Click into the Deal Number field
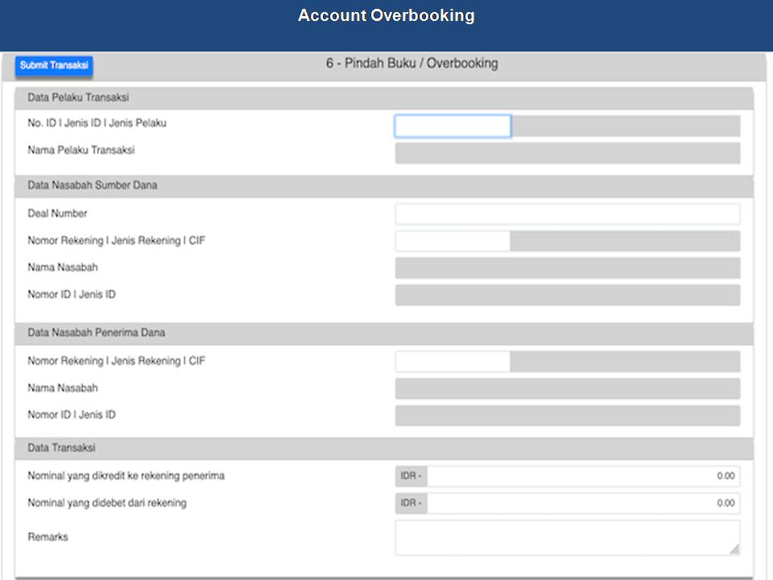 [567, 214]
